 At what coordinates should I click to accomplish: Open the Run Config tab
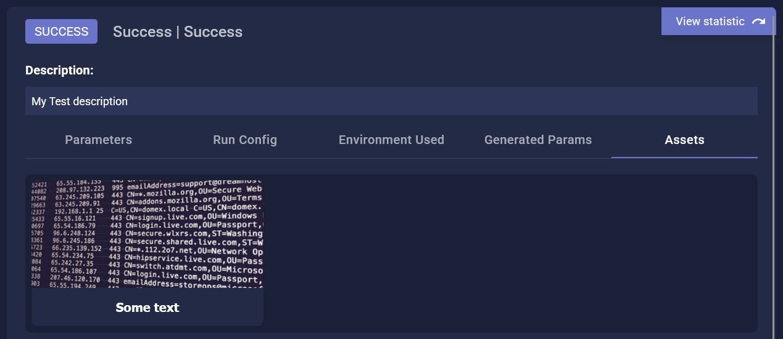245,140
